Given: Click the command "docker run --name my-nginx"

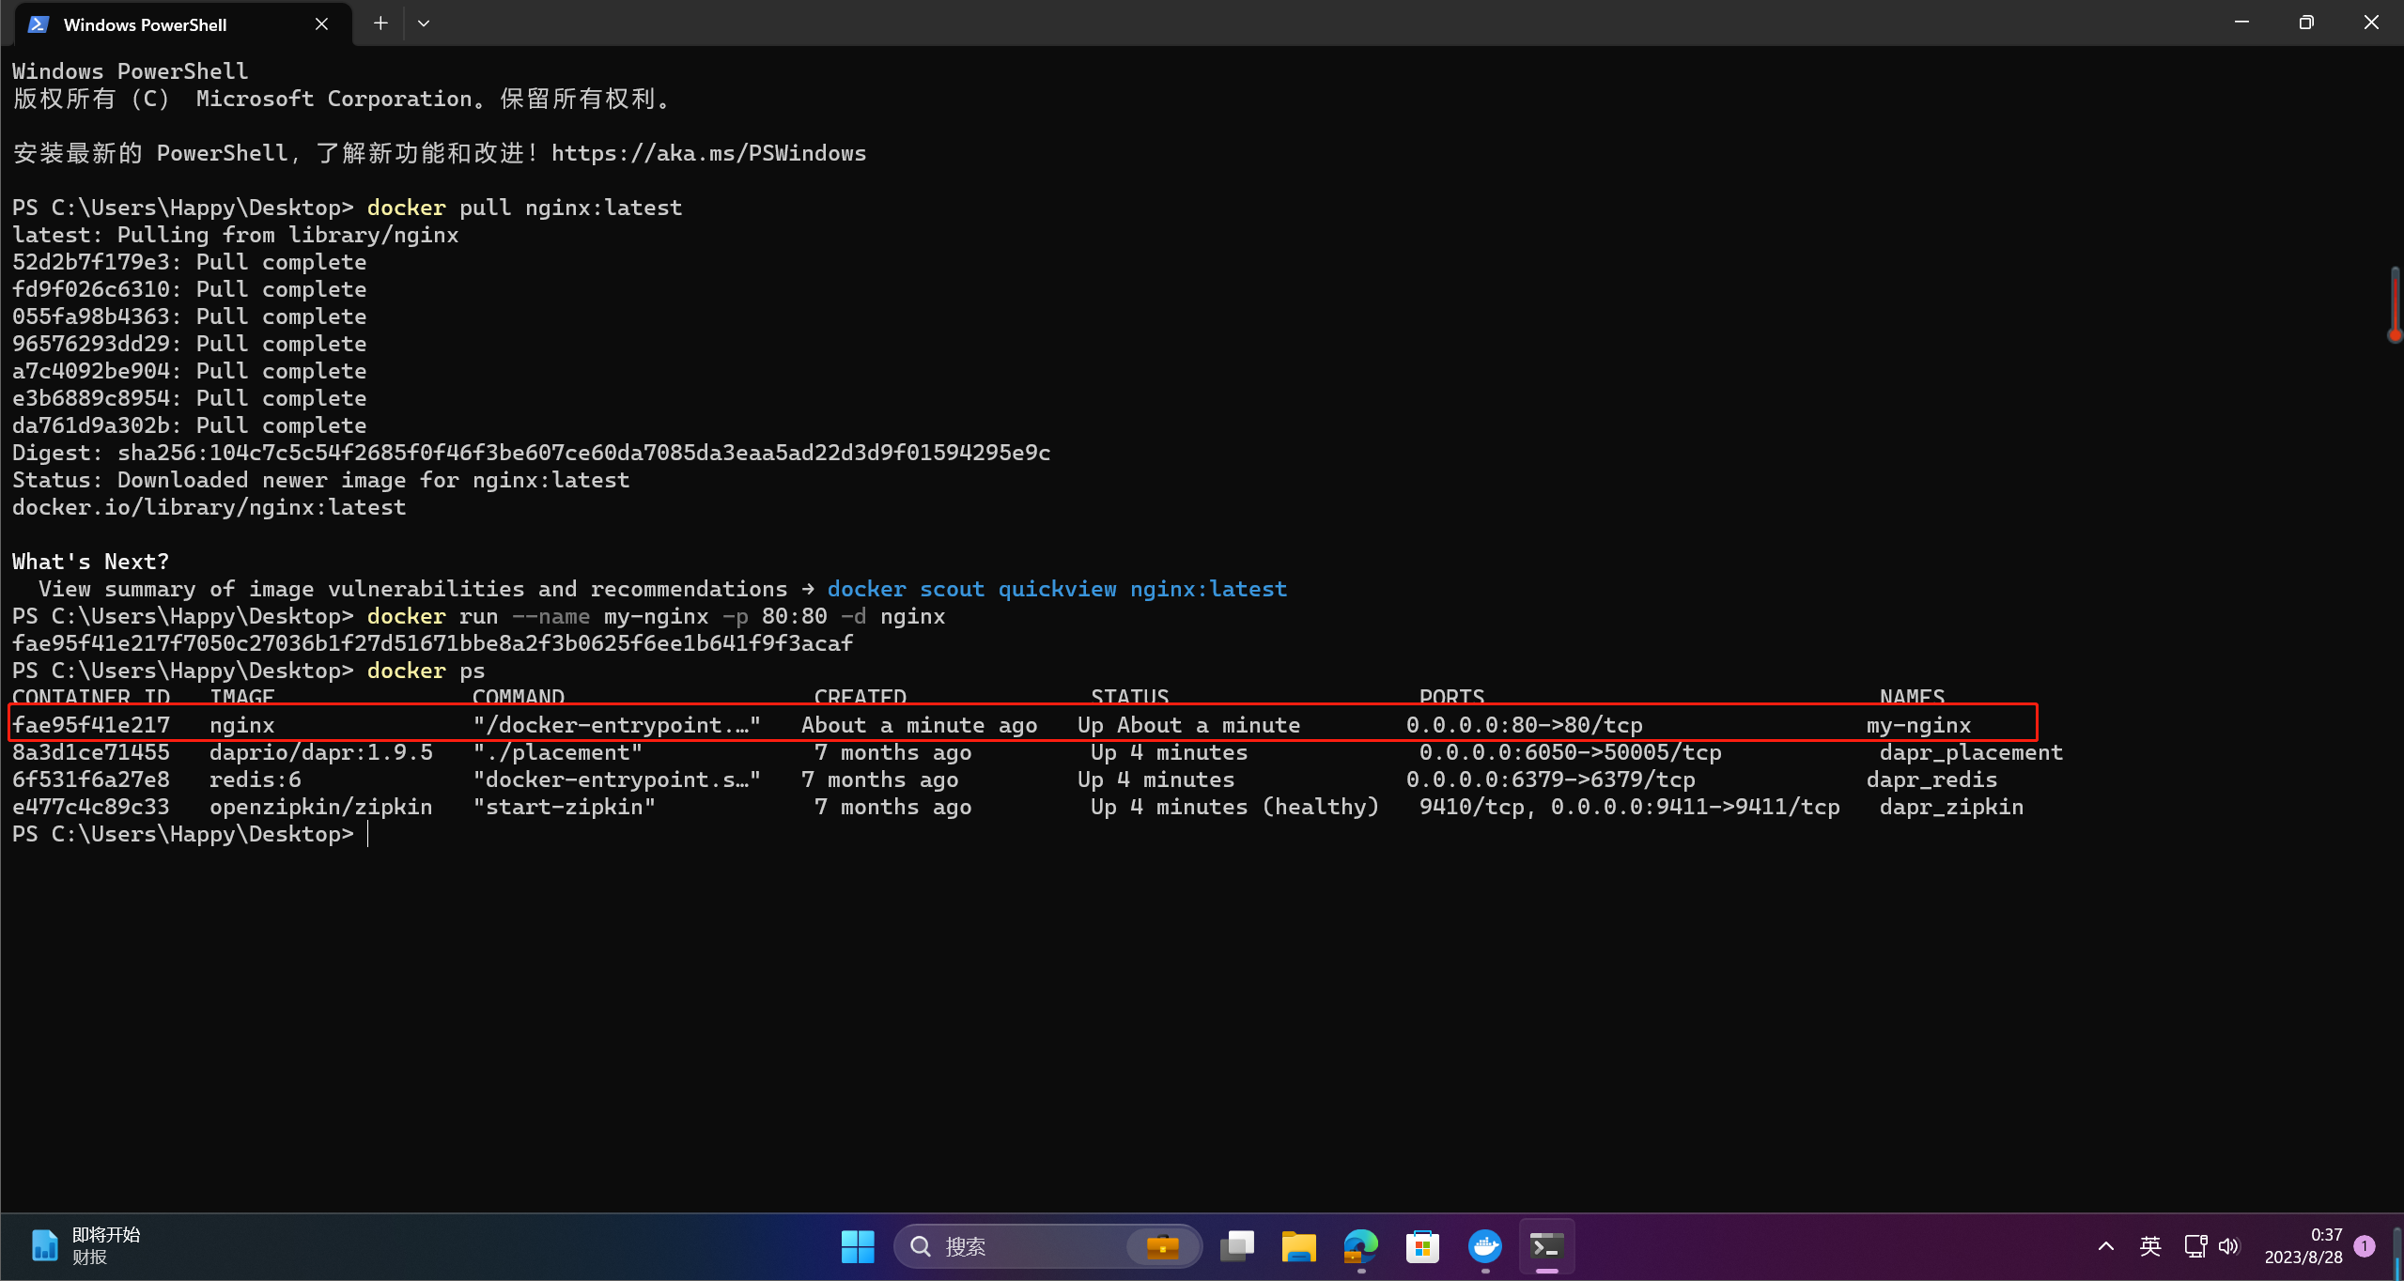Looking at the screenshot, I should pos(538,616).
